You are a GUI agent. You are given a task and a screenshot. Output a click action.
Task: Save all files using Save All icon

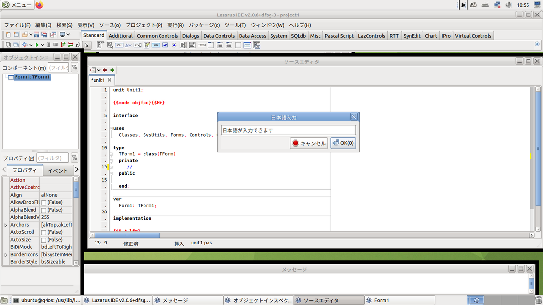(x=44, y=34)
